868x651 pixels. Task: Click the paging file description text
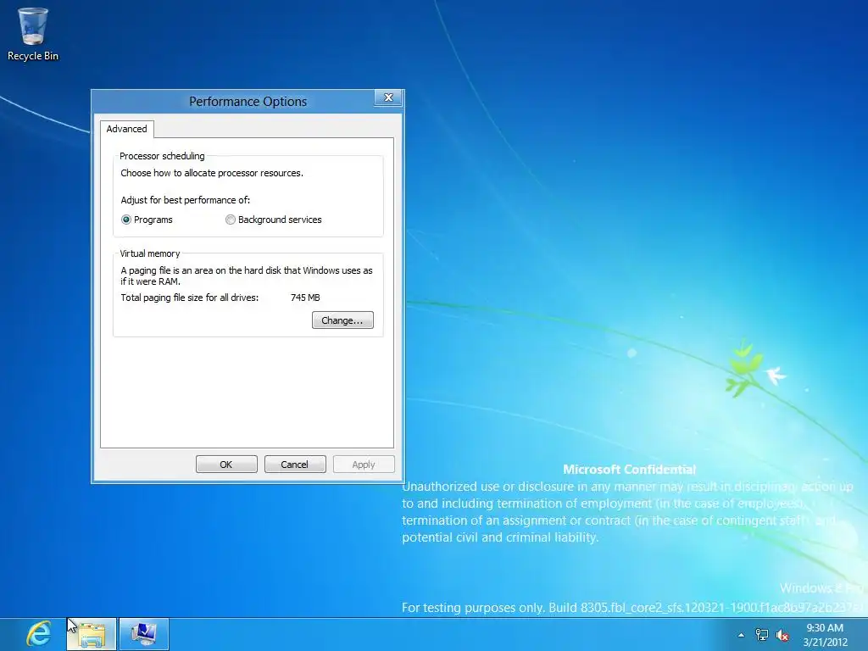[x=247, y=275]
